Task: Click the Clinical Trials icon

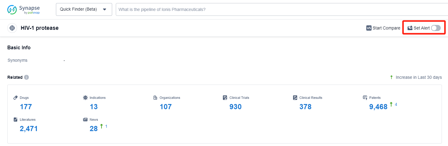Action: tap(225, 98)
